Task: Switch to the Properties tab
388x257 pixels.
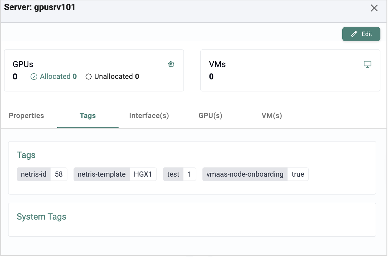Action: (x=26, y=116)
